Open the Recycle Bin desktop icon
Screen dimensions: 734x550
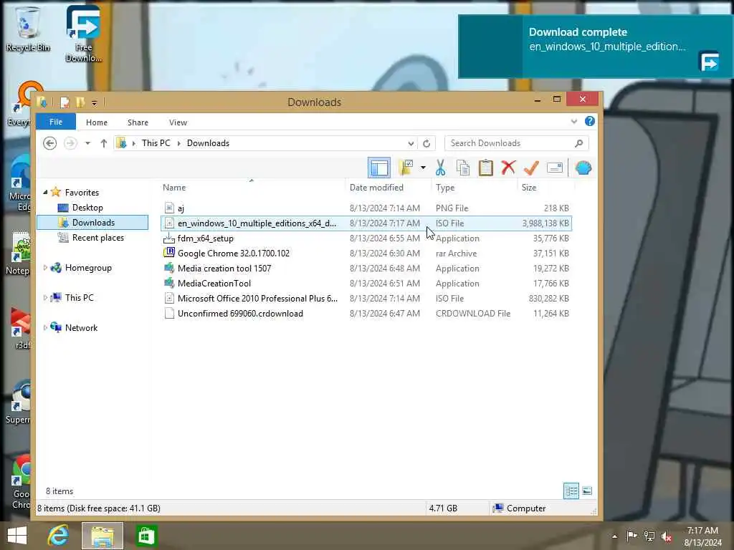(x=28, y=29)
